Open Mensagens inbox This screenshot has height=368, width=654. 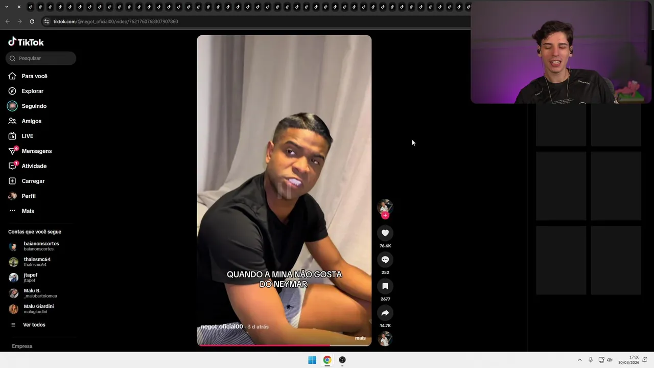pyautogui.click(x=30, y=151)
